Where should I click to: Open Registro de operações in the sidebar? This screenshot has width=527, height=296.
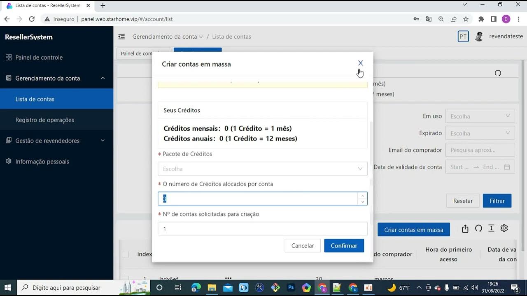click(x=44, y=120)
